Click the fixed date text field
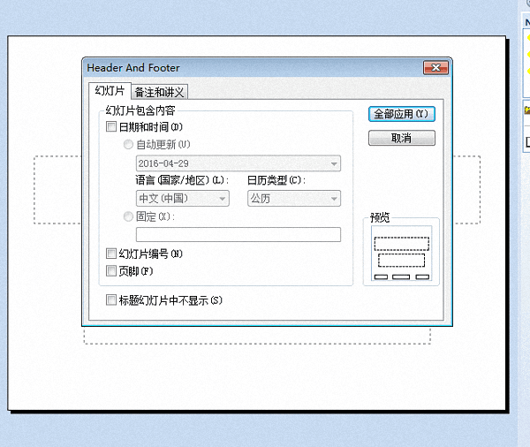530x447 pixels. 238,235
